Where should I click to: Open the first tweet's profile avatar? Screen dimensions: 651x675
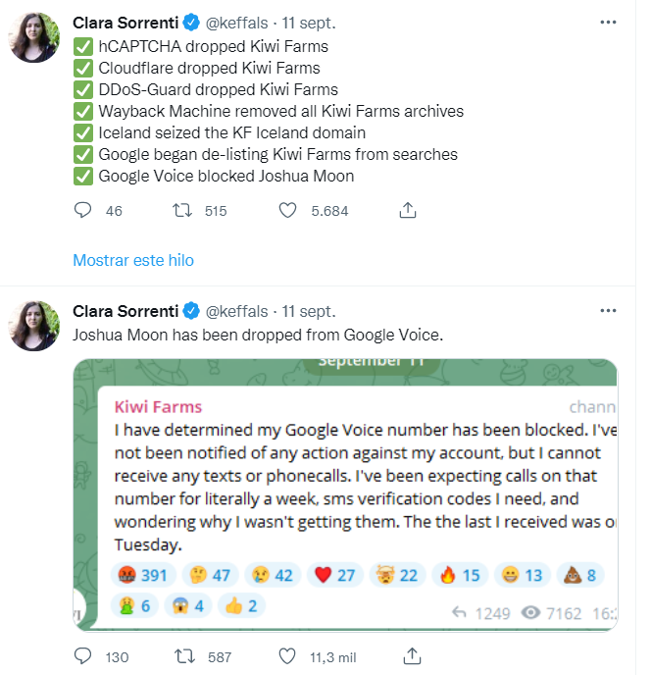tap(34, 36)
